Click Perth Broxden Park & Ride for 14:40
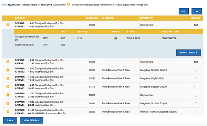Image resolution: width=207 pixels, height=126 pixels. point(116,70)
